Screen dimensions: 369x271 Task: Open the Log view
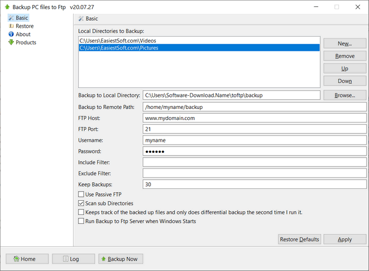[x=73, y=259]
